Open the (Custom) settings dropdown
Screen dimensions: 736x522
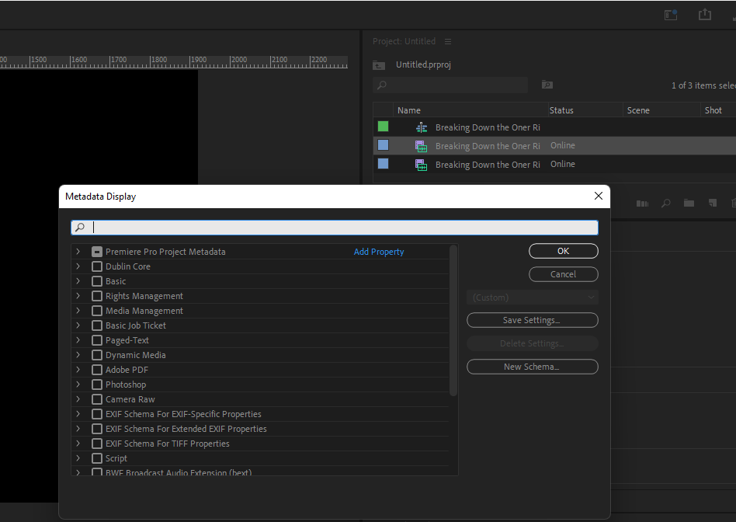[532, 298]
